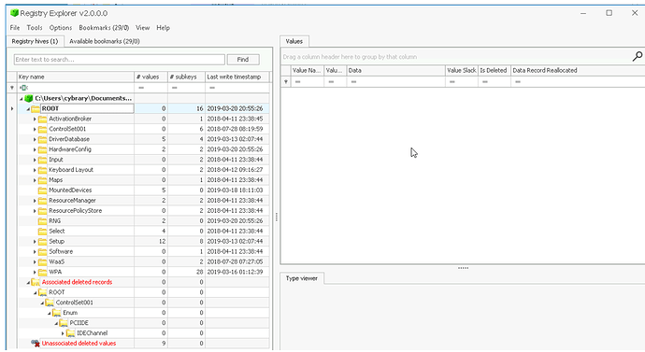Click the Find button

coord(243,60)
